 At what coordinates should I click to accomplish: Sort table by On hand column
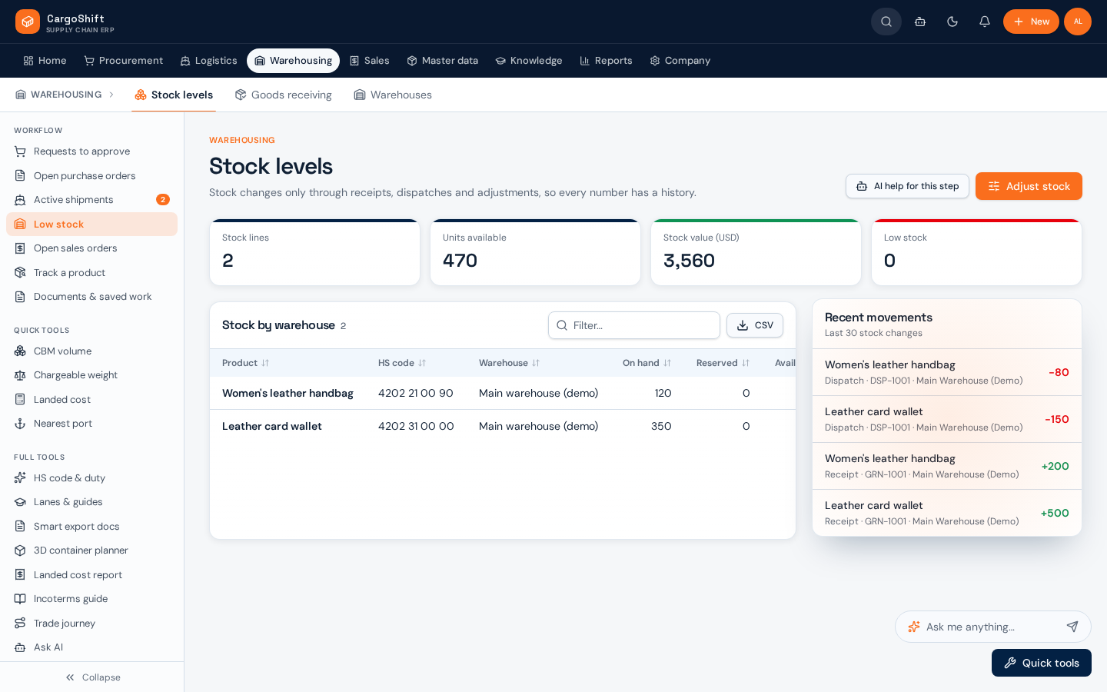(647, 363)
